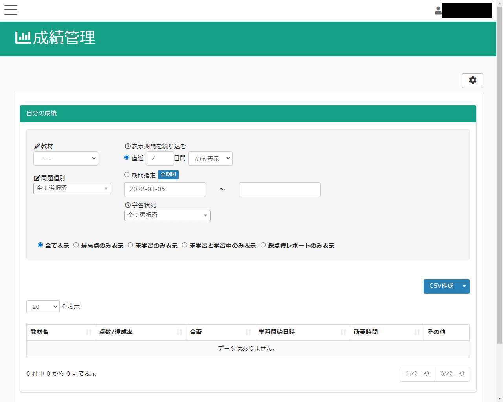Screen dimensions: 503x402
Task: Click the その他 column header
Action: point(446,332)
